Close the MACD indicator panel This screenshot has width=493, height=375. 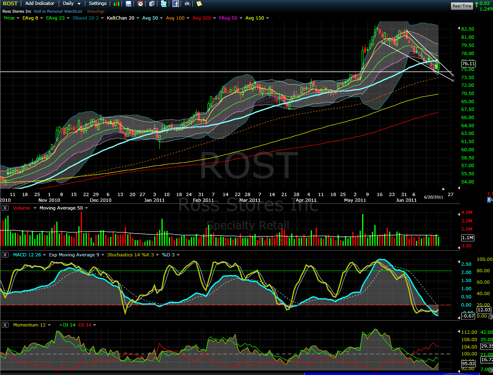[x=5, y=255]
